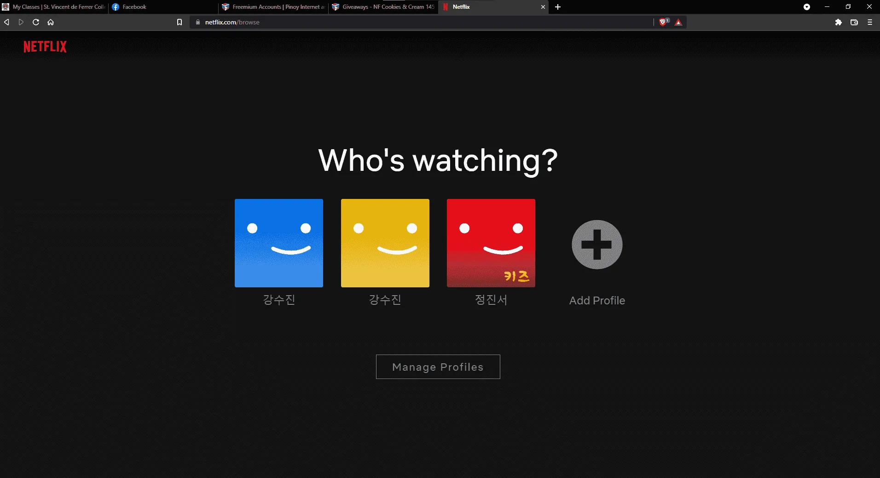
Task: Click the red Netflix logo
Action: click(45, 47)
